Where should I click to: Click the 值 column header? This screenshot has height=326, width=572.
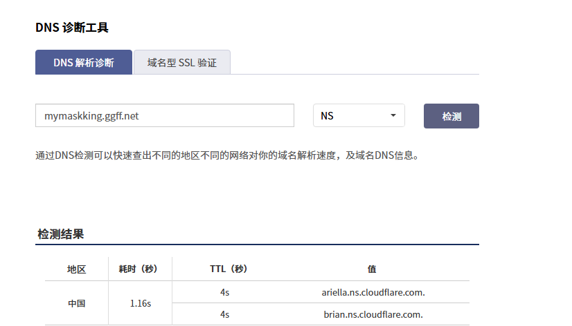(x=373, y=269)
